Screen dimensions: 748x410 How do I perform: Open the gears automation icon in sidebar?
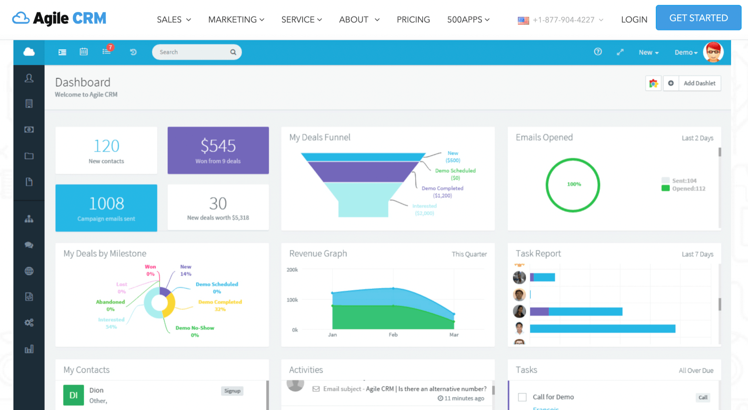(x=29, y=323)
